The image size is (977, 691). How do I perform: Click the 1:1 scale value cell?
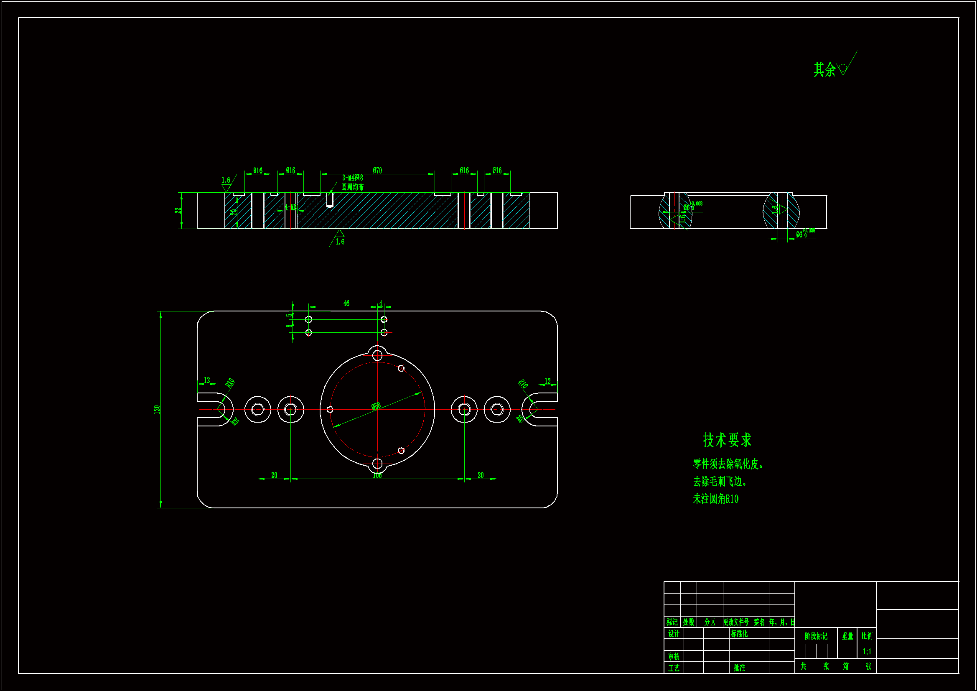867,651
